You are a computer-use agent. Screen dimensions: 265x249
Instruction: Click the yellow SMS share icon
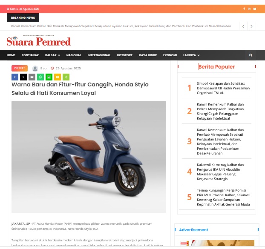coord(58,77)
